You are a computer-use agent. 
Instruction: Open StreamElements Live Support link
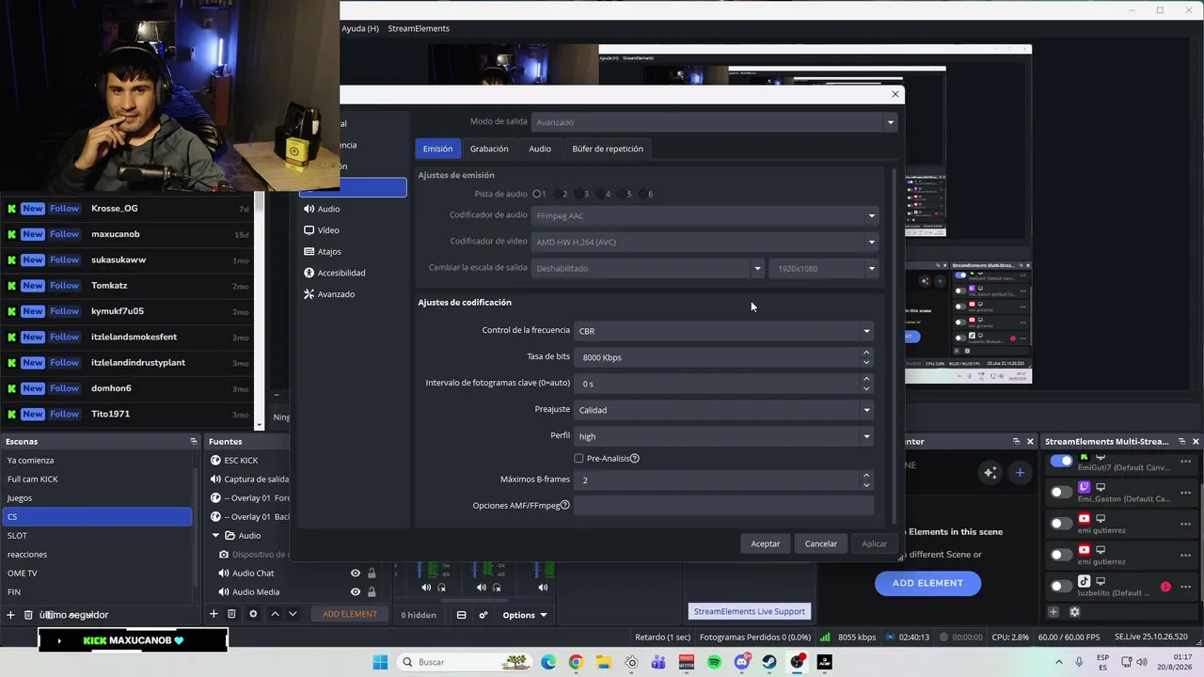pyautogui.click(x=750, y=611)
